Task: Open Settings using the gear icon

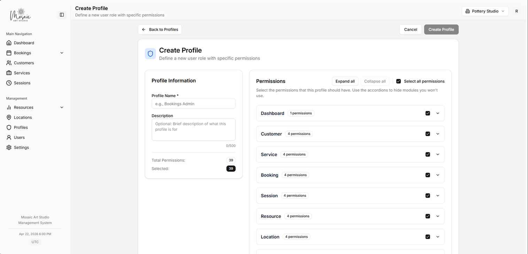Action: click(9, 147)
